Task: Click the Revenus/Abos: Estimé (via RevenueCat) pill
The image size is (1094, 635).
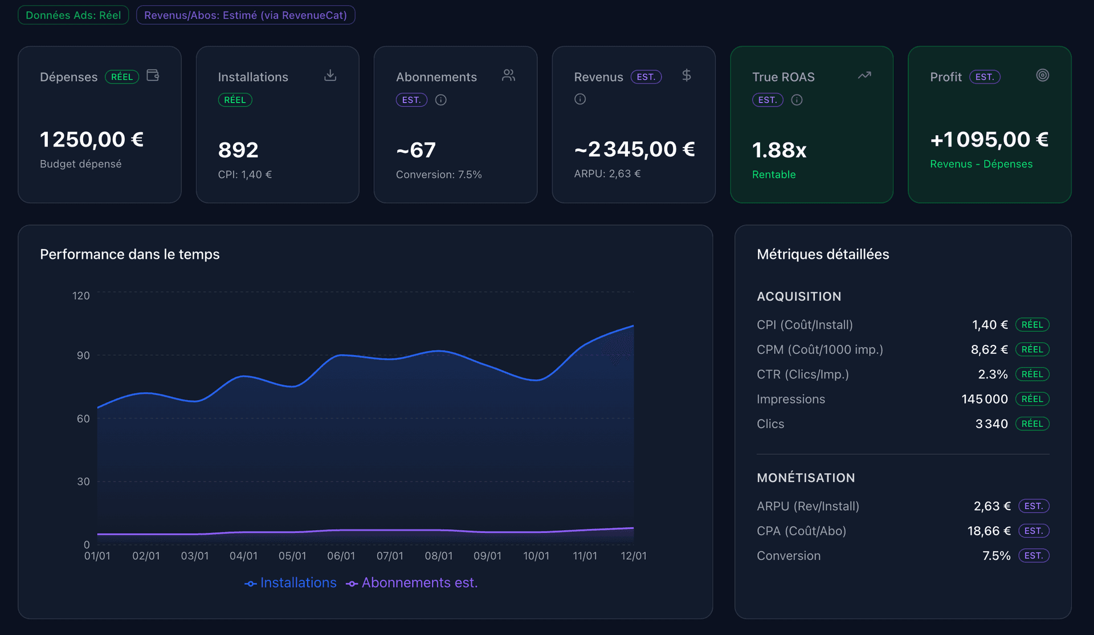Action: click(x=246, y=15)
